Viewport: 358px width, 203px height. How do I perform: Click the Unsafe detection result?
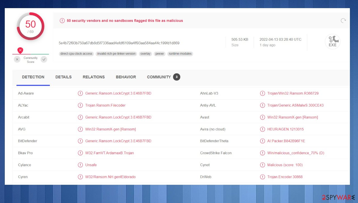(91, 165)
